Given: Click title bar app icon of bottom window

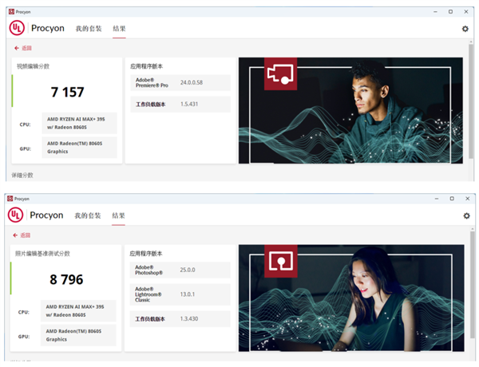Looking at the screenshot, I should [9, 199].
